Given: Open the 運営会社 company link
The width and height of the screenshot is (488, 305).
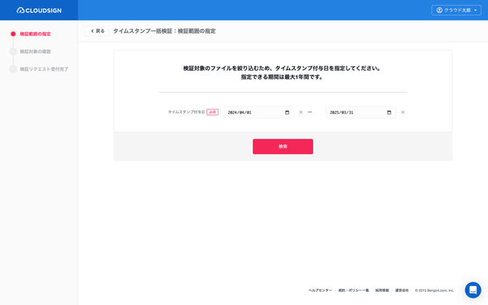Looking at the screenshot, I should (x=402, y=290).
